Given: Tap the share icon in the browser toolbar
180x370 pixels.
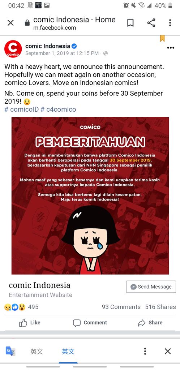Looking at the screenshot, I should click(x=151, y=23).
